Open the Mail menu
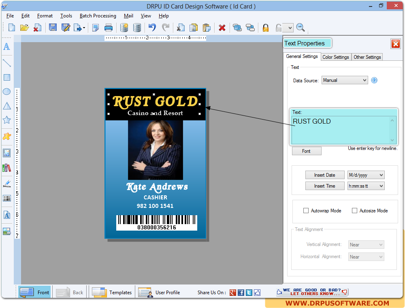405x308 pixels. (128, 16)
